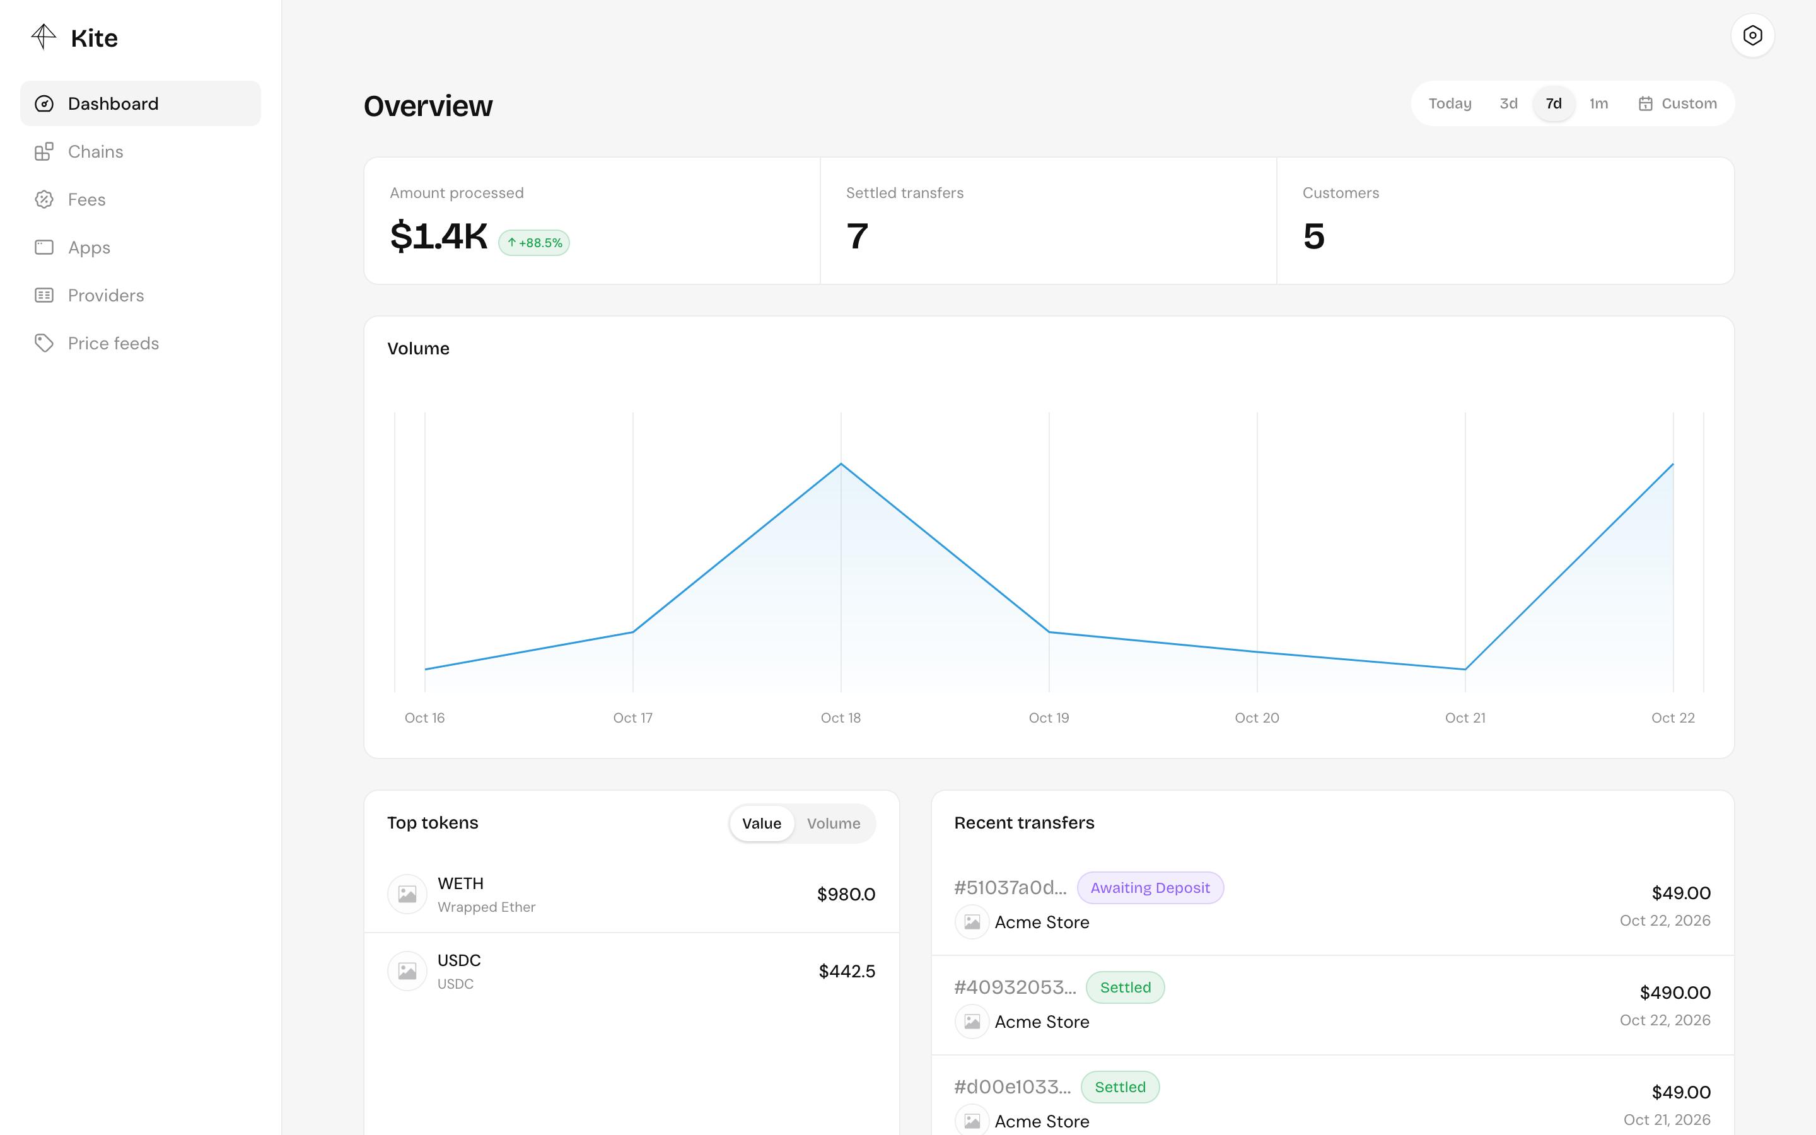Image resolution: width=1816 pixels, height=1135 pixels.
Task: Click the Oct 18 peak on Volume chart
Action: (841, 464)
